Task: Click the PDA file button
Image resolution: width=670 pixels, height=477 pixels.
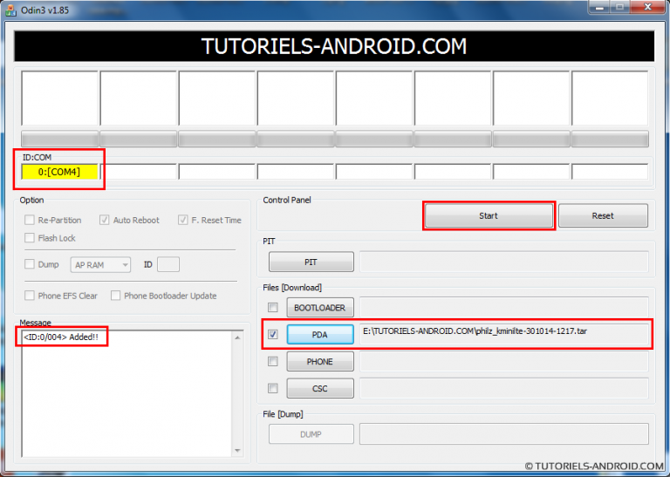Action: [320, 334]
